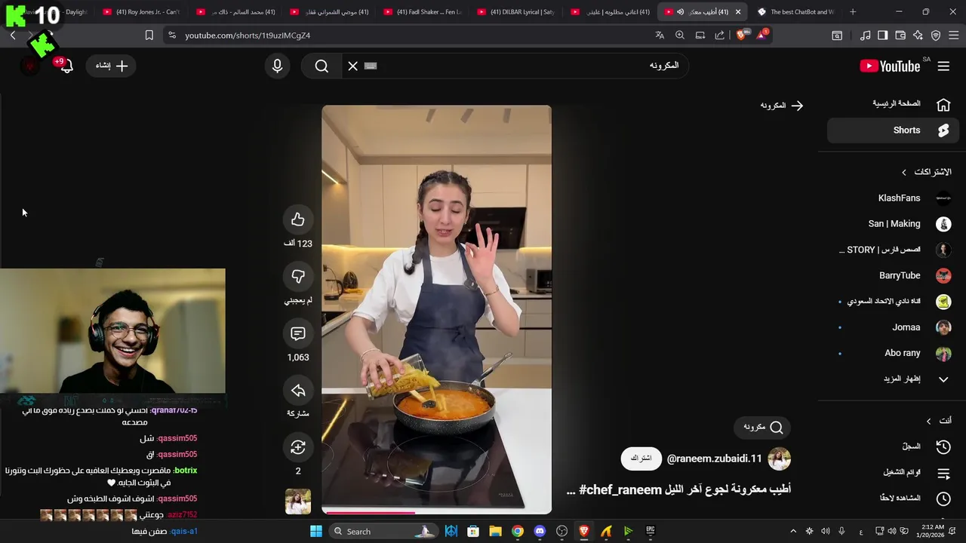Screen dimensions: 966x543
Task: Expand the الاشتراكات section chevron
Action: [x=903, y=173]
